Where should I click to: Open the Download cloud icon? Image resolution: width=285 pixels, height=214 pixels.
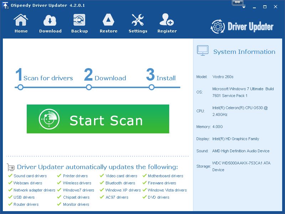point(50,24)
